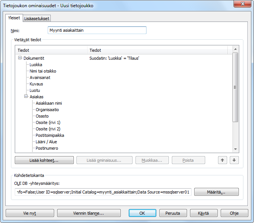The width and height of the screenshot is (254, 223).
Task: Click the Määritä... button
Action: coord(216,192)
